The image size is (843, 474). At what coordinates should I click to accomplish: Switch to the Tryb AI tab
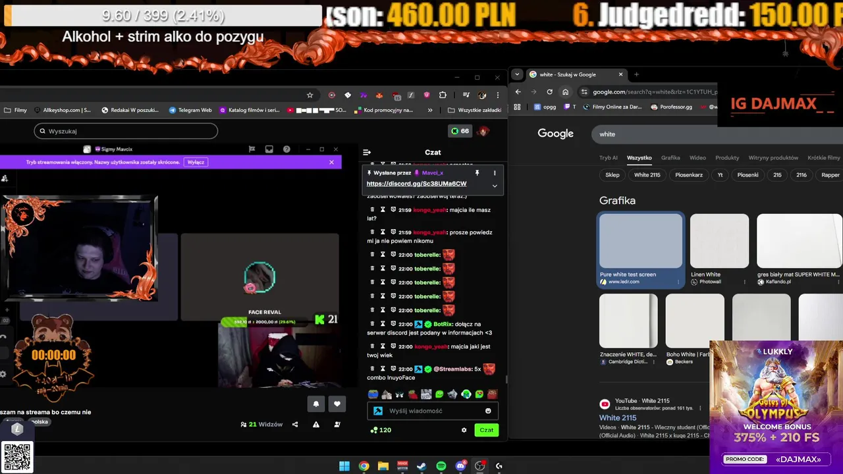click(609, 158)
